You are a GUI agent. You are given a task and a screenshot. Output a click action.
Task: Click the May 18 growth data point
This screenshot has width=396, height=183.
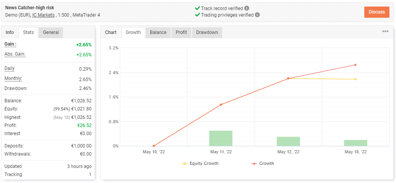[x=355, y=65]
